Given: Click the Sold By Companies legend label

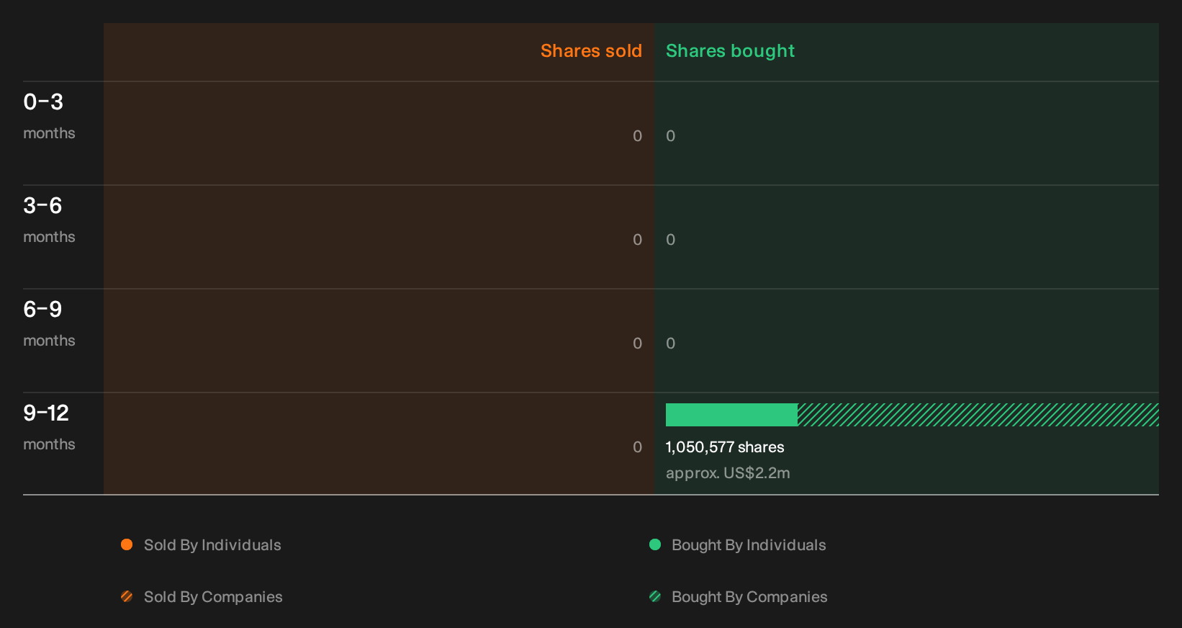Looking at the screenshot, I should pyautogui.click(x=213, y=597).
